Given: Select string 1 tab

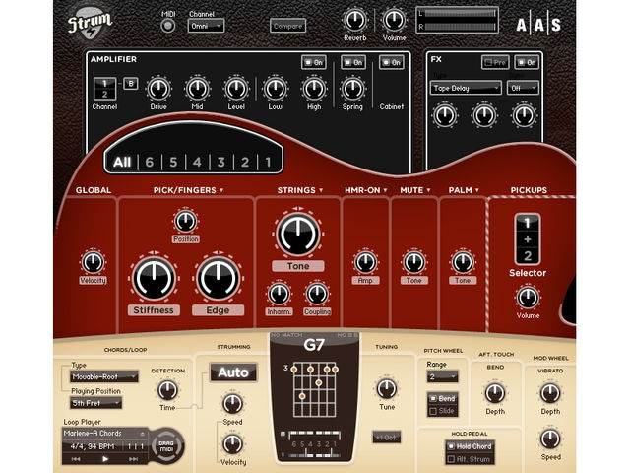Looking at the screenshot, I should tap(268, 162).
